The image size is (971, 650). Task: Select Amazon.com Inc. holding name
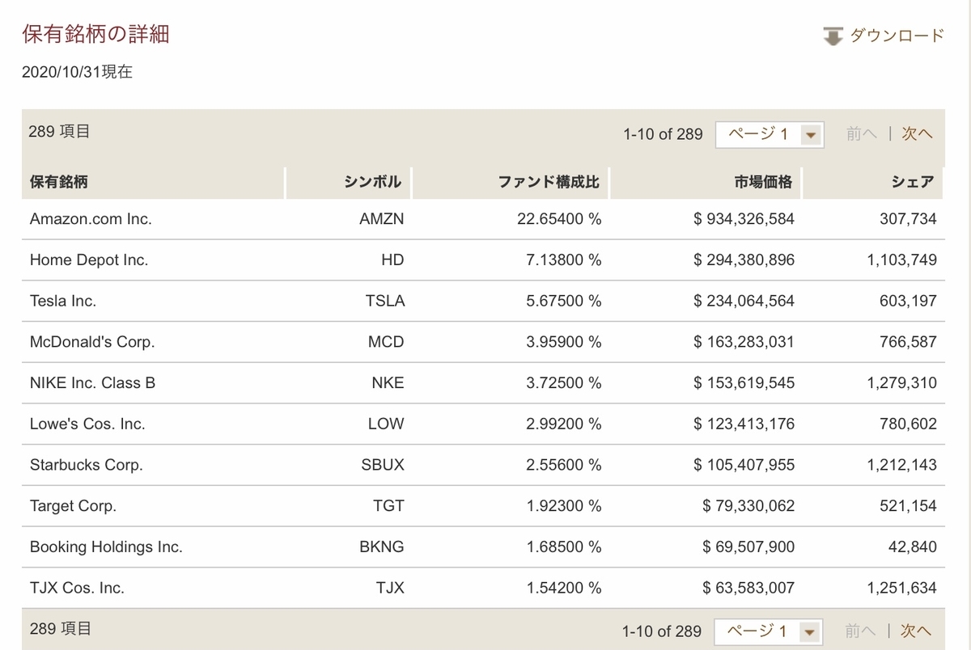click(x=91, y=219)
